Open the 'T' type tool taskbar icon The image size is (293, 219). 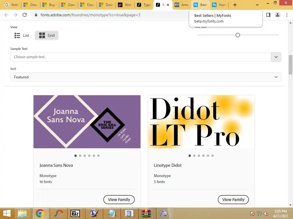[x=94, y=213]
